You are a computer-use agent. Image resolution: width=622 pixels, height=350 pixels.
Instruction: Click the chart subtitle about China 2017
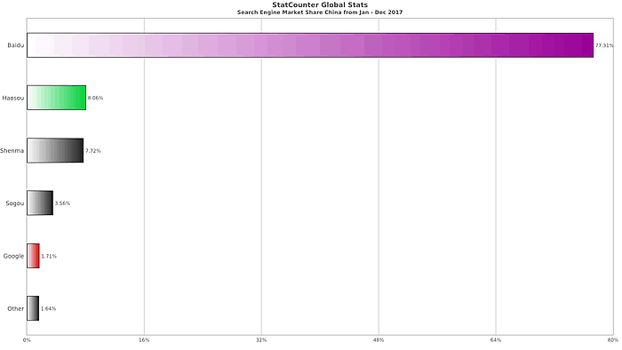point(320,12)
